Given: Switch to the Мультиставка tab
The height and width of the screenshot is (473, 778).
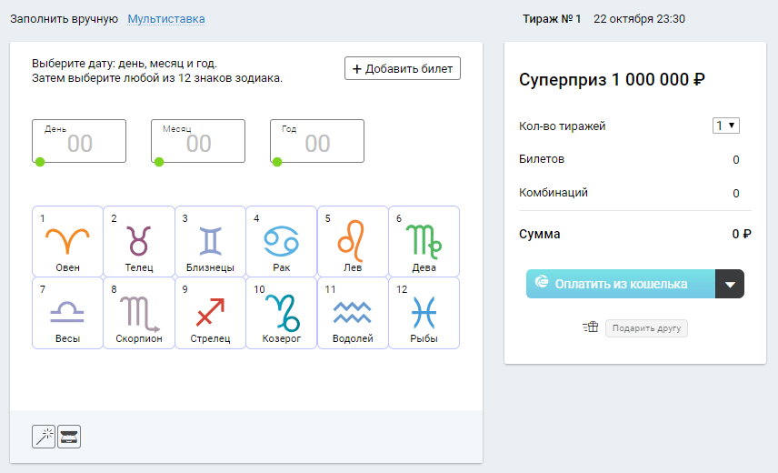Looking at the screenshot, I should (166, 19).
